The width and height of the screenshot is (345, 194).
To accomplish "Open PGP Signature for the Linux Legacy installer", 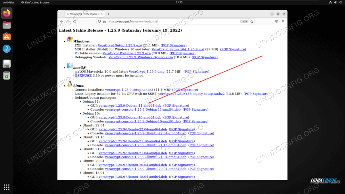I will [x=257, y=94].
